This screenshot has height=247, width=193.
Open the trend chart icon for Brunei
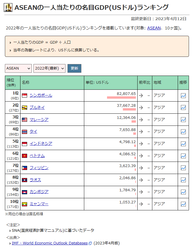coord(183,107)
